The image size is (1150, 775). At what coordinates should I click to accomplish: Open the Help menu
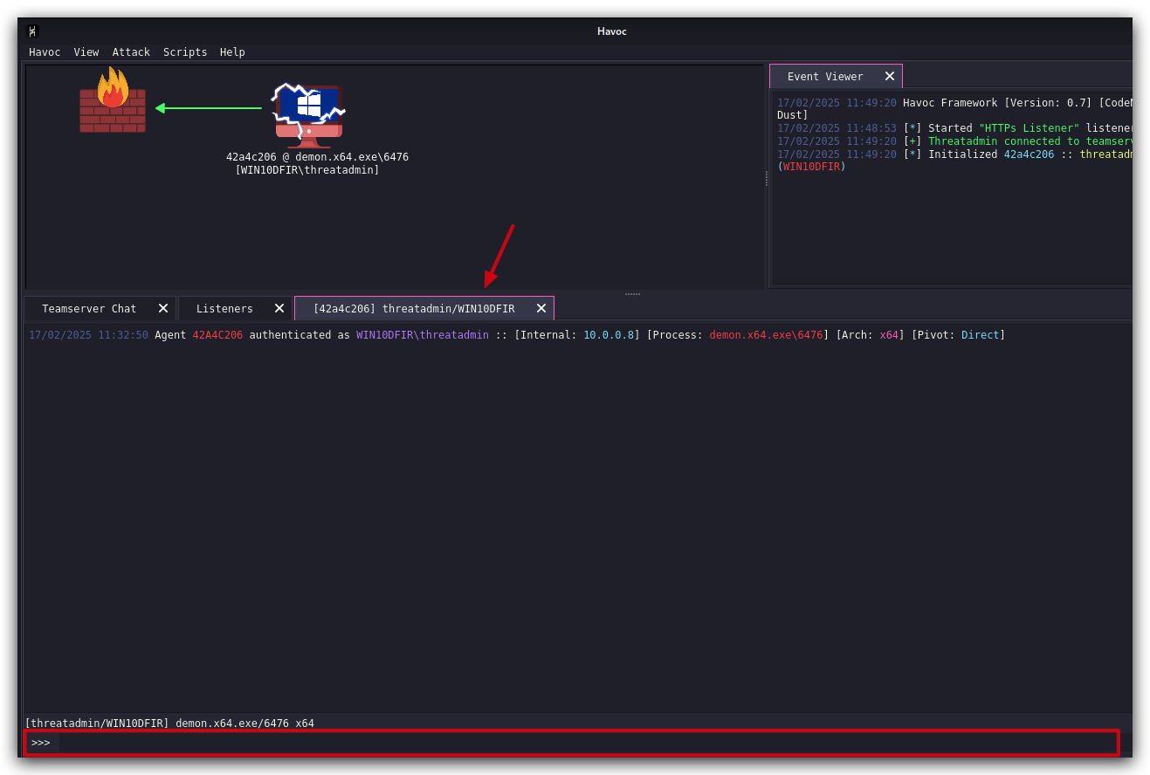(x=232, y=52)
